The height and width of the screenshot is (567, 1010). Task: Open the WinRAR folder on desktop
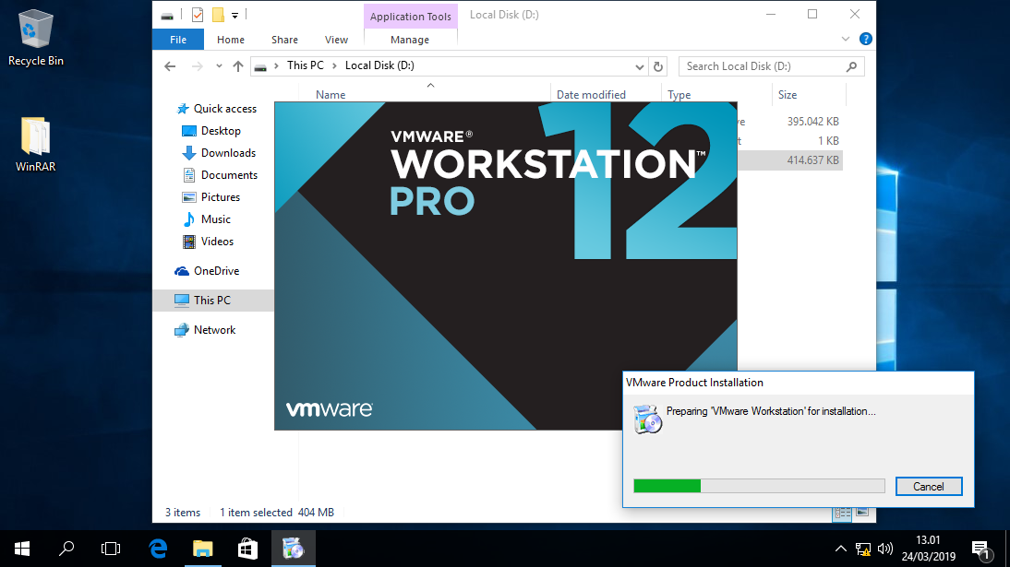(35, 144)
